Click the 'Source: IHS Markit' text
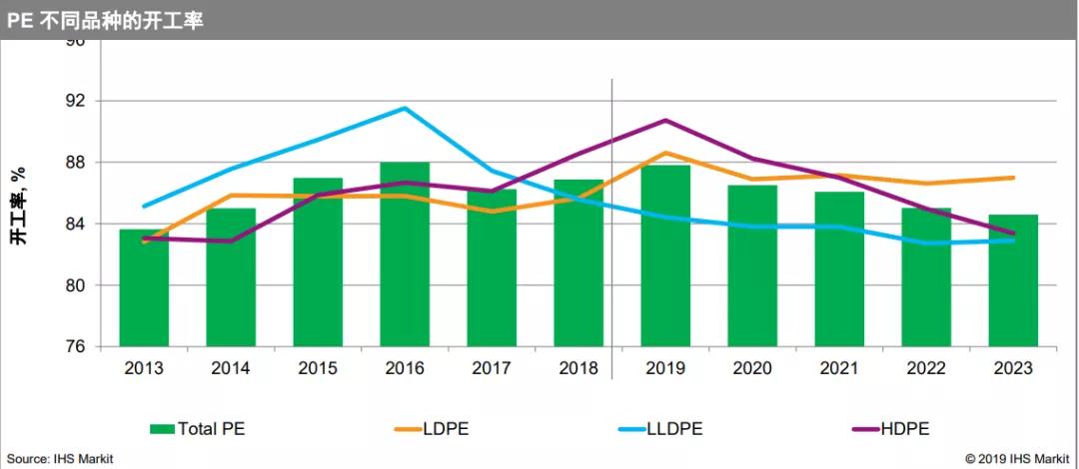This screenshot has width=1079, height=469. (x=60, y=459)
